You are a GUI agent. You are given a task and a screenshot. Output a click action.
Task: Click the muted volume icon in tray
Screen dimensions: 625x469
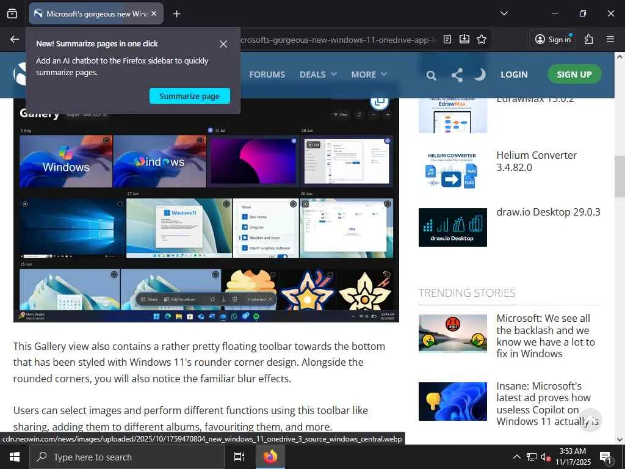[546, 457]
